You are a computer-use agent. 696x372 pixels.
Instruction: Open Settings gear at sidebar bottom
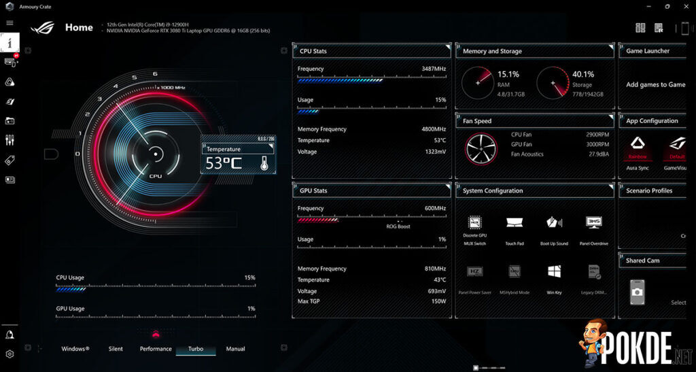(10, 354)
